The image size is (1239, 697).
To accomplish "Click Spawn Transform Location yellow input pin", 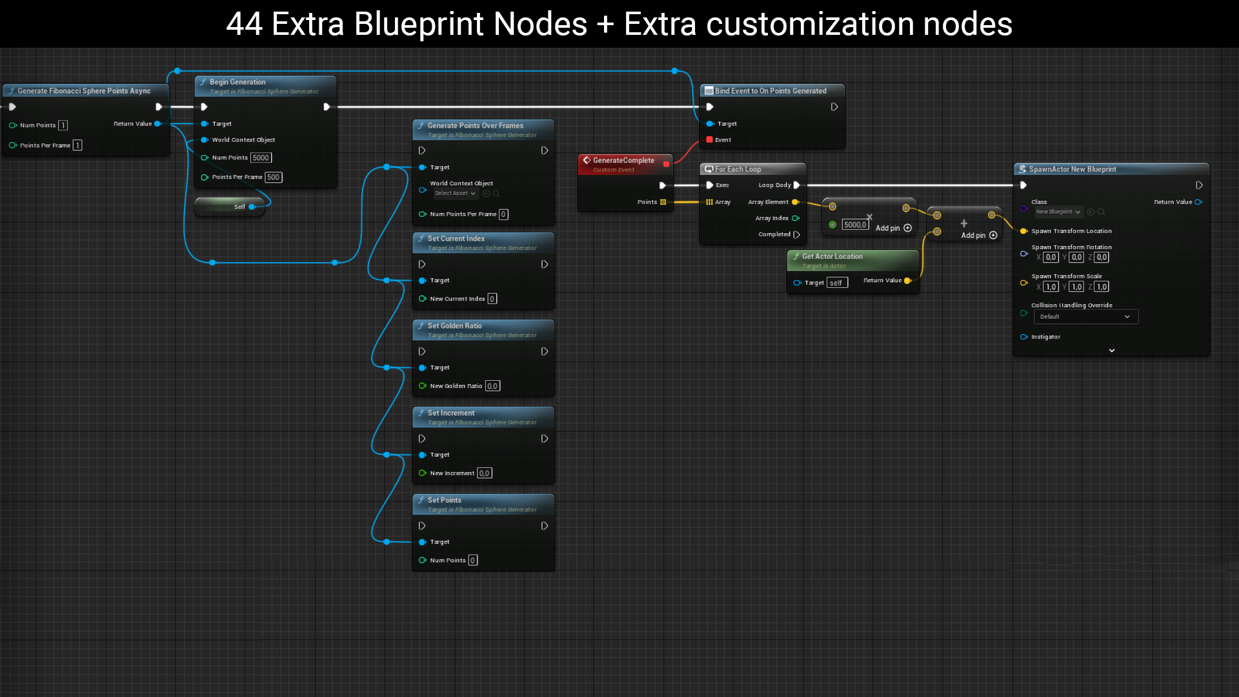I will [x=1023, y=231].
